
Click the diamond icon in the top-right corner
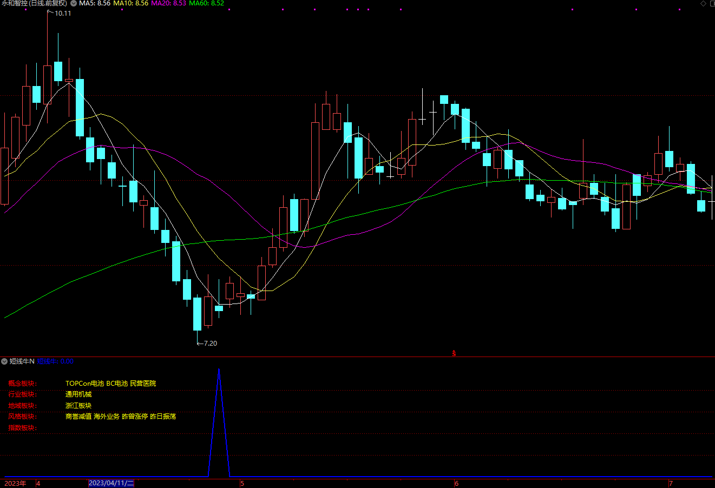[x=704, y=3]
